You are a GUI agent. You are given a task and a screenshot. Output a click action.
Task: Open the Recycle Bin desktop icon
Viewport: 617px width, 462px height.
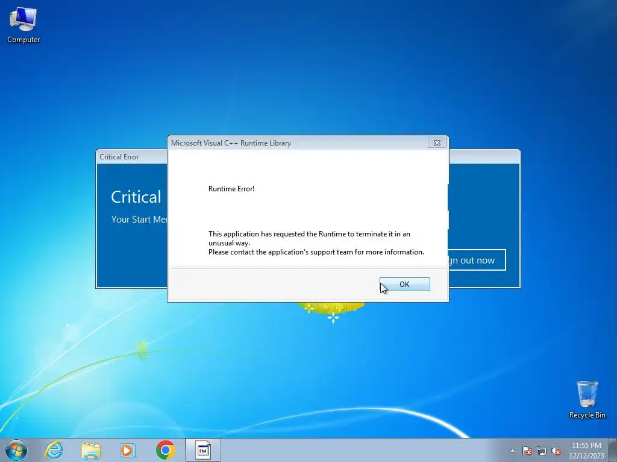(587, 399)
